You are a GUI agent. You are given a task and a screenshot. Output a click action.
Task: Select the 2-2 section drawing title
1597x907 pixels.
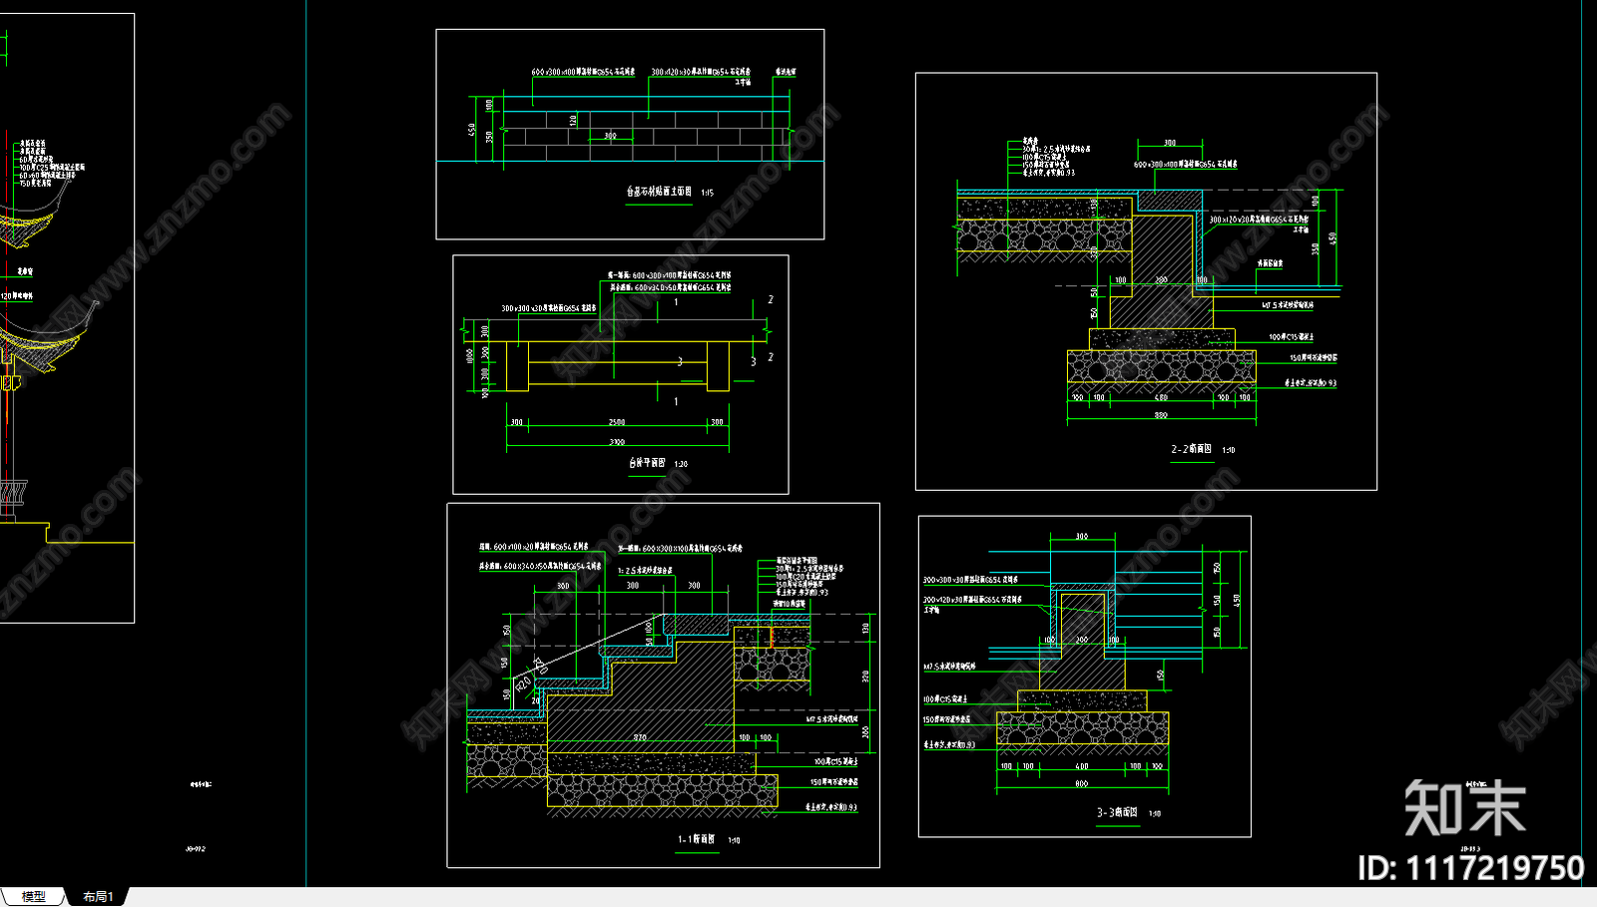[x=1191, y=449]
